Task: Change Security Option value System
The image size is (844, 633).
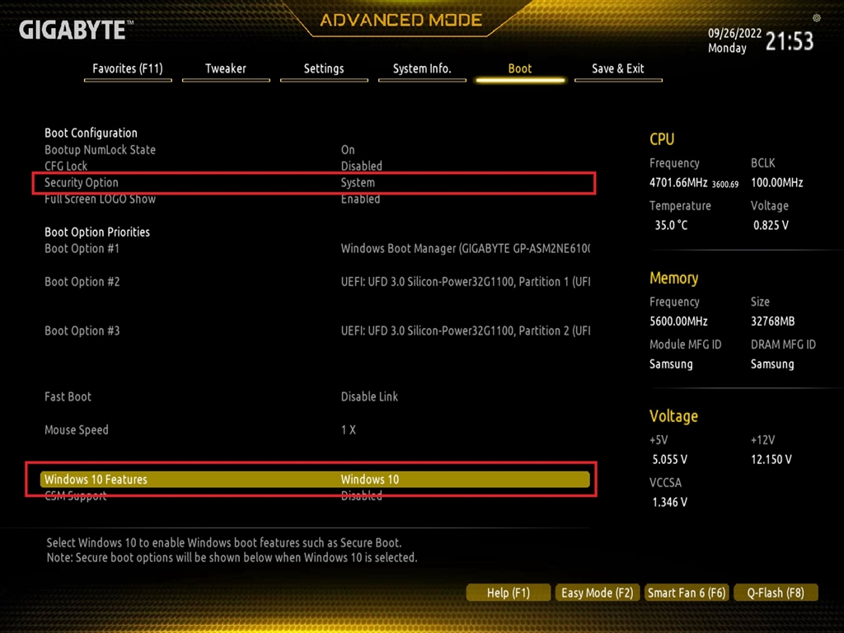Action: pyautogui.click(x=358, y=182)
